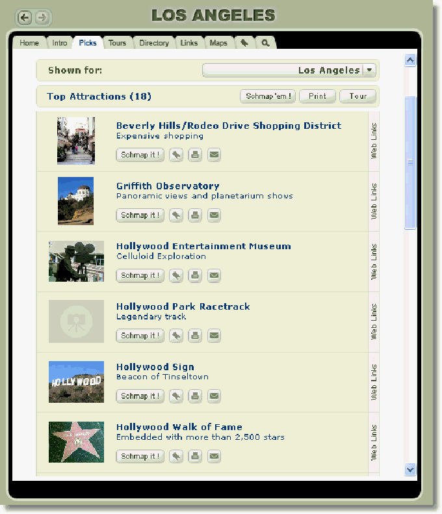Open Hollywood Walk of Fame title link
This screenshot has width=442, height=514.
click(x=179, y=427)
